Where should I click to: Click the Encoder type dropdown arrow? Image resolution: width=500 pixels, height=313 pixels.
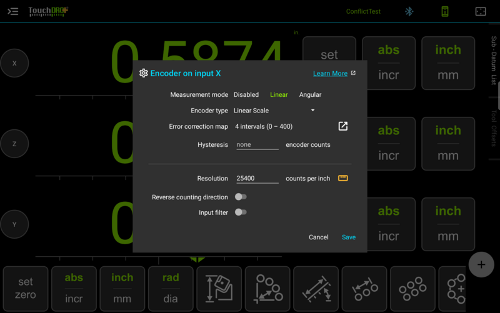(312, 111)
